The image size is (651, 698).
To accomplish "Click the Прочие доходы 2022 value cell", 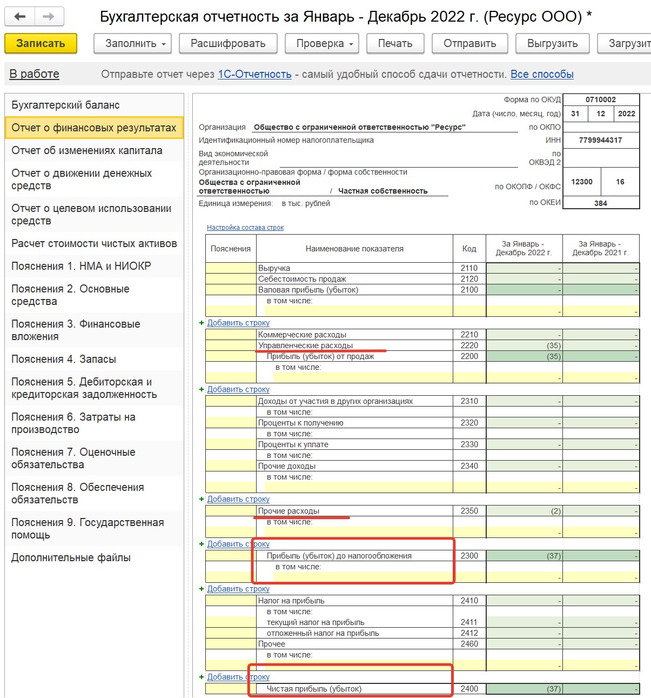I will coord(525,466).
